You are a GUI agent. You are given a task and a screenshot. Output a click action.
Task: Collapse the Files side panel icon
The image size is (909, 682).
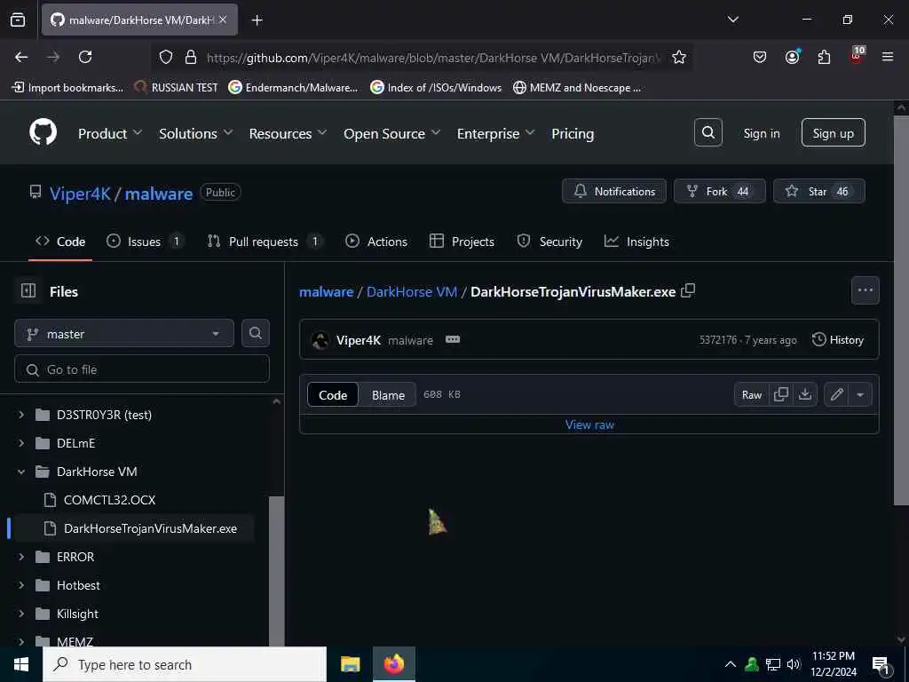pyautogui.click(x=28, y=290)
